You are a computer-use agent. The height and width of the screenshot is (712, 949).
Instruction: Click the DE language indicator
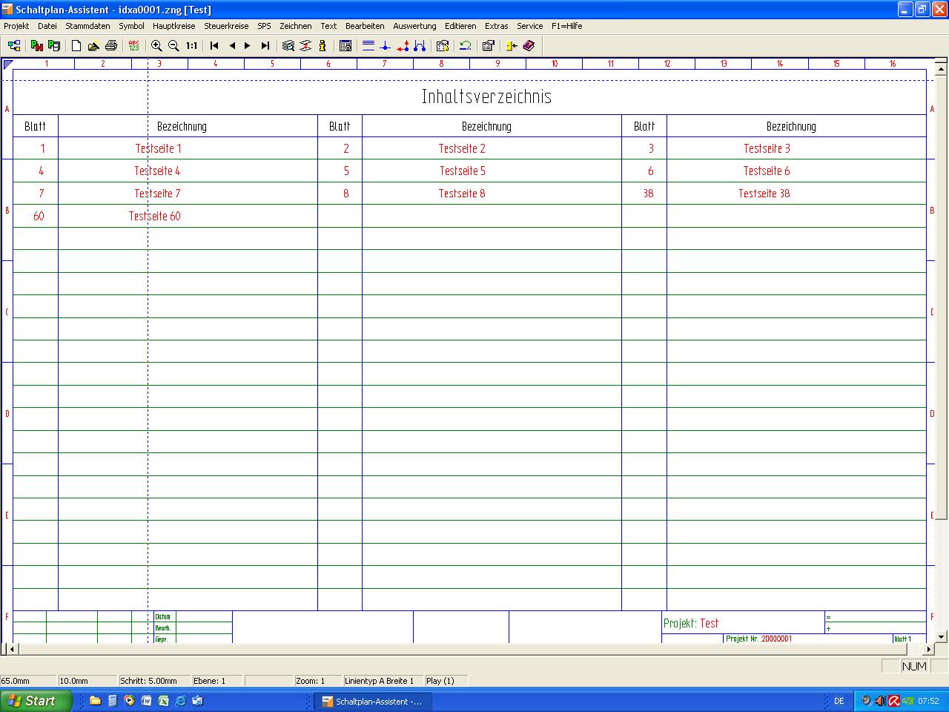click(x=839, y=701)
